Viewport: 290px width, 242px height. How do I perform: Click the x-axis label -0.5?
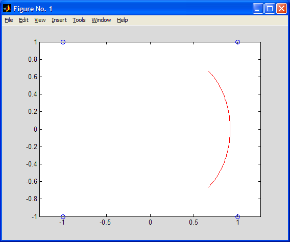pyautogui.click(x=105, y=222)
